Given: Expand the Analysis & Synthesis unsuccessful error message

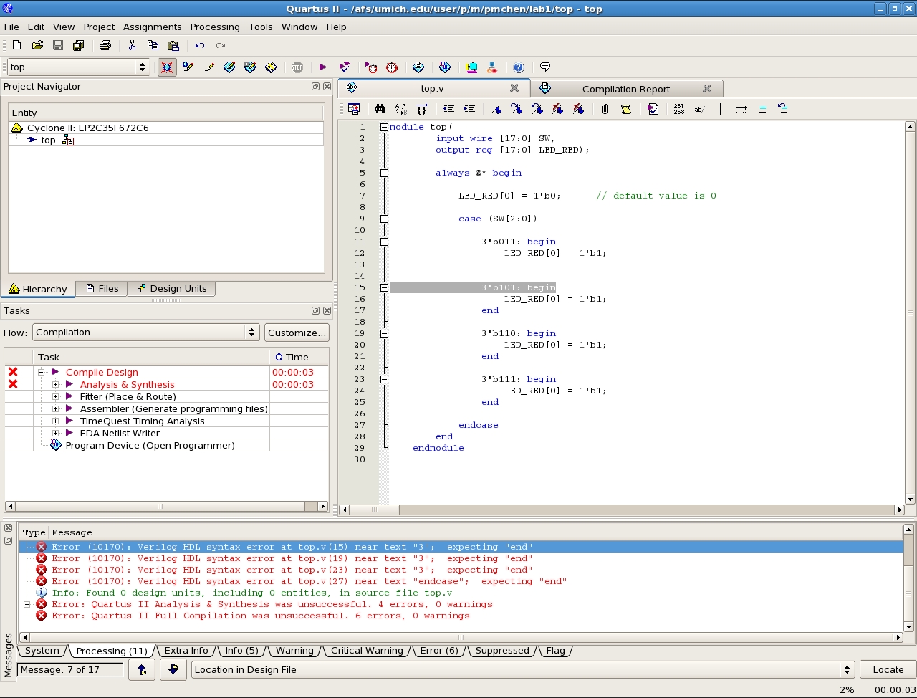Looking at the screenshot, I should [27, 604].
